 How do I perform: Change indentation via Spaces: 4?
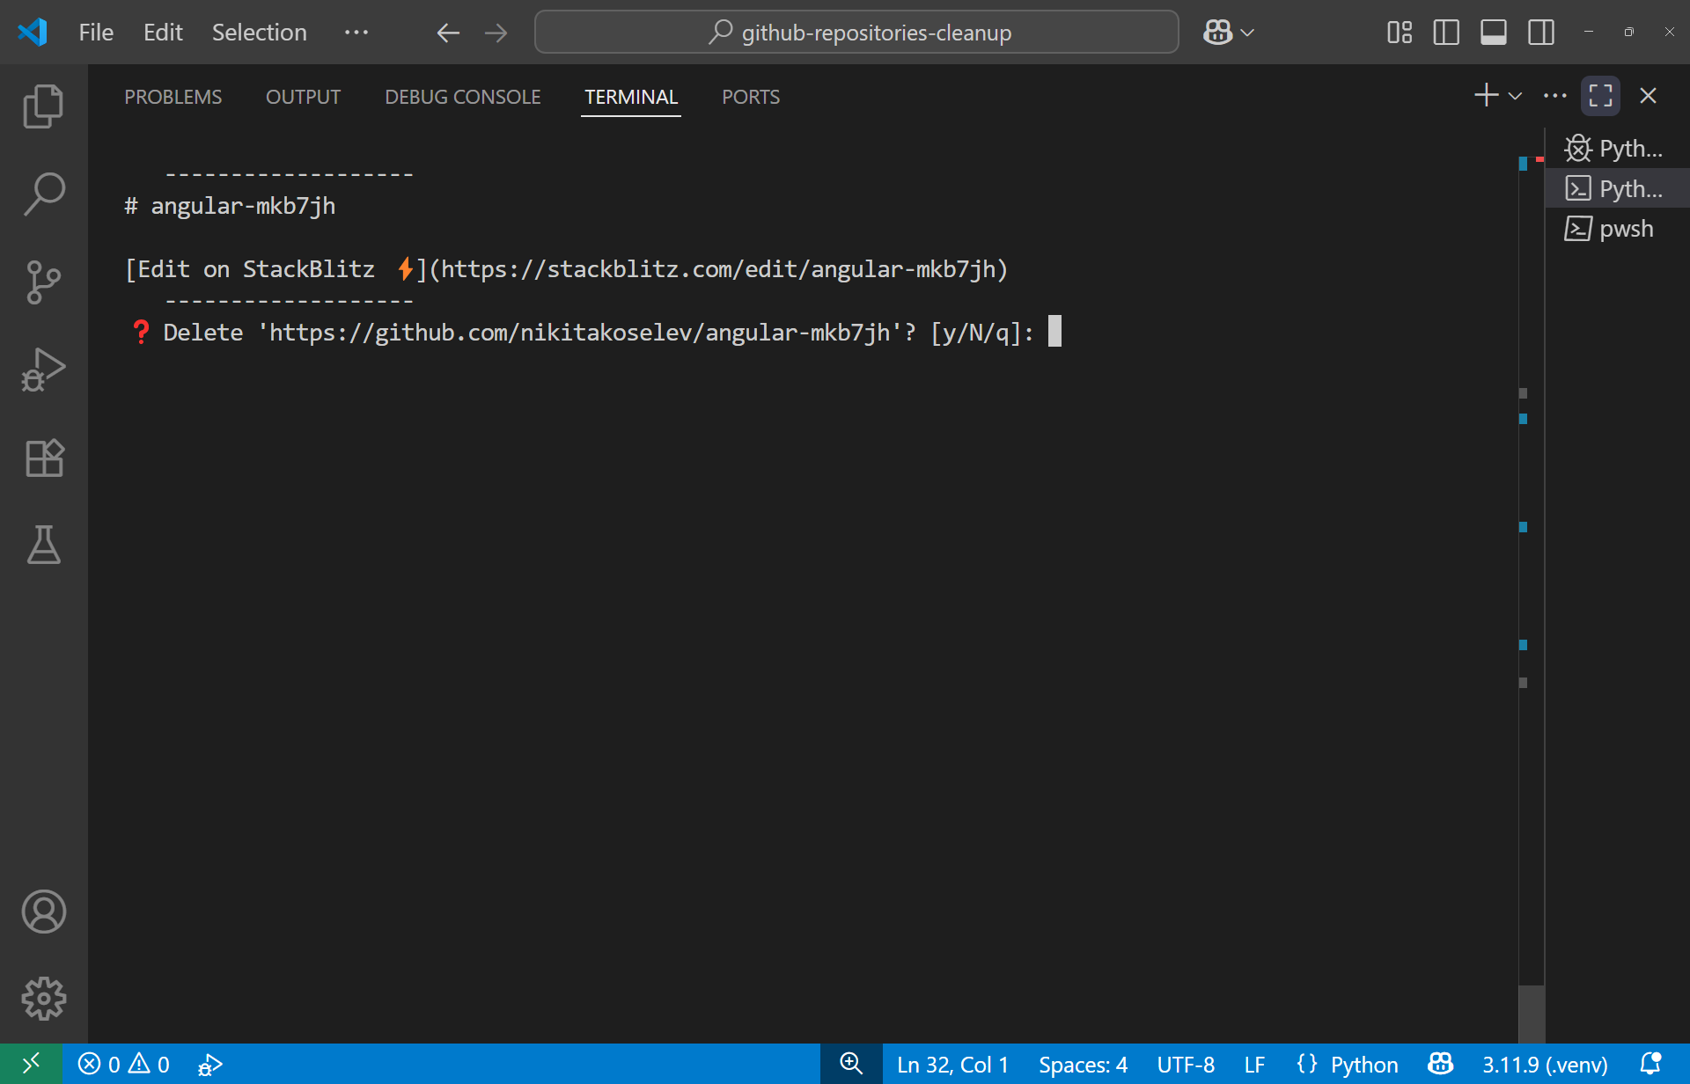click(x=1083, y=1065)
